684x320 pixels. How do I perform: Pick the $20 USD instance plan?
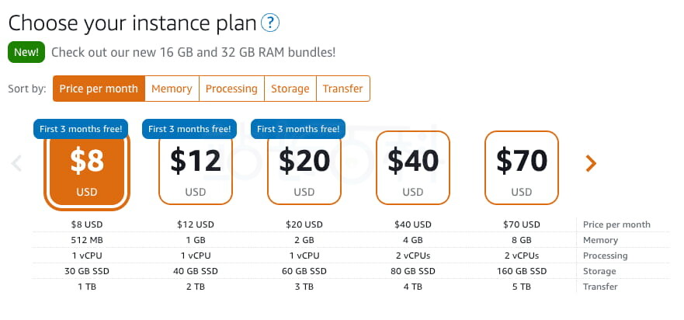[304, 168]
